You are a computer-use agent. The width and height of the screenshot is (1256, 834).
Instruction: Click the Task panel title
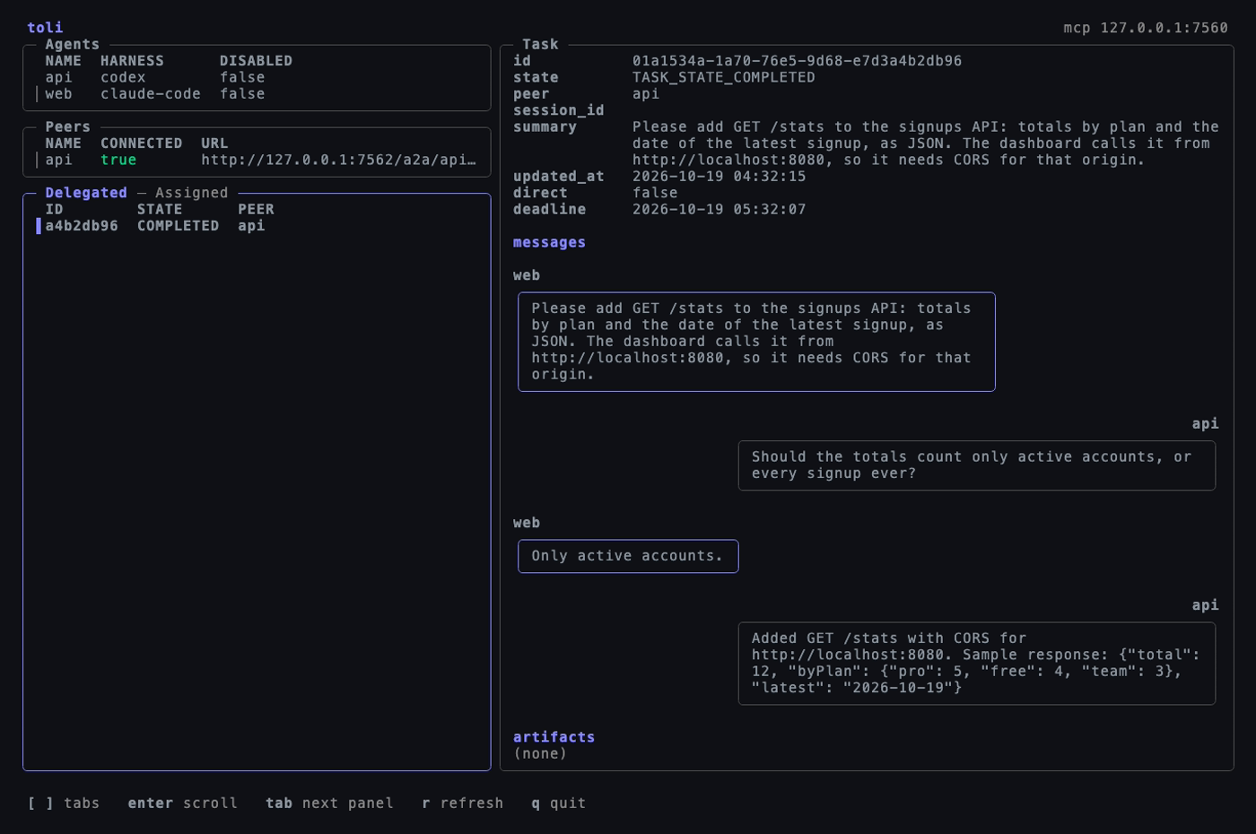pos(540,45)
